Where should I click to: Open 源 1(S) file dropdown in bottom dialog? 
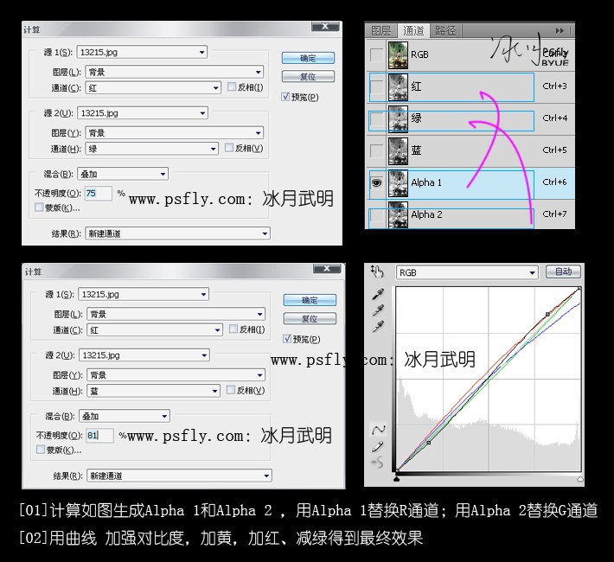pos(144,294)
